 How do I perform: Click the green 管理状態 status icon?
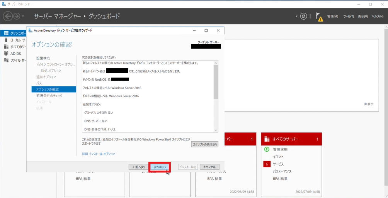(x=267, y=149)
